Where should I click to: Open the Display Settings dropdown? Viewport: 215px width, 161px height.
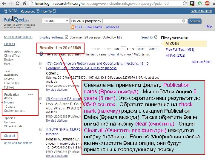click(53, 37)
